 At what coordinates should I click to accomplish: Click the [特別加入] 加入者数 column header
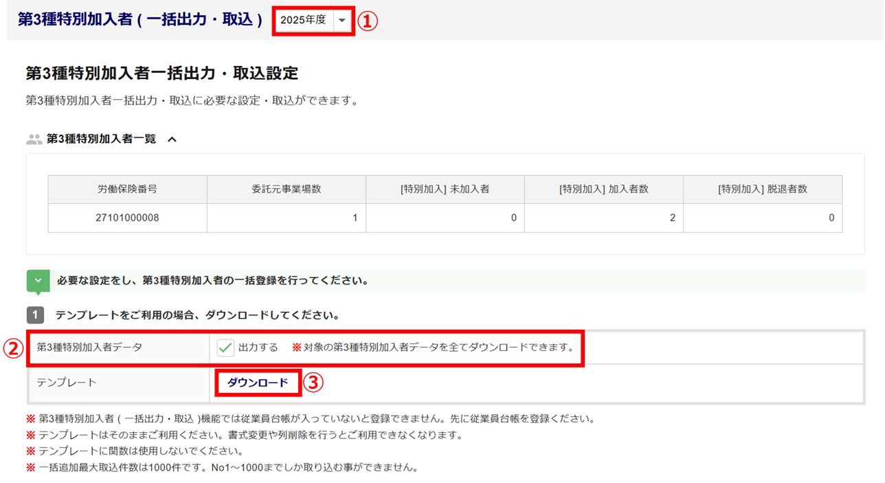coord(603,189)
